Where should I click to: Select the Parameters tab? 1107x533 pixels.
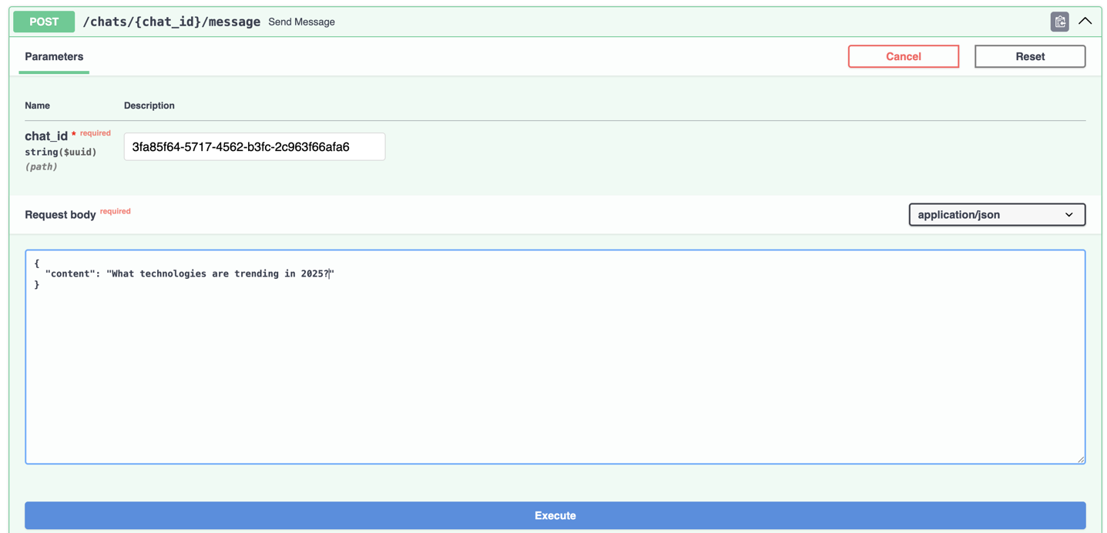(54, 56)
